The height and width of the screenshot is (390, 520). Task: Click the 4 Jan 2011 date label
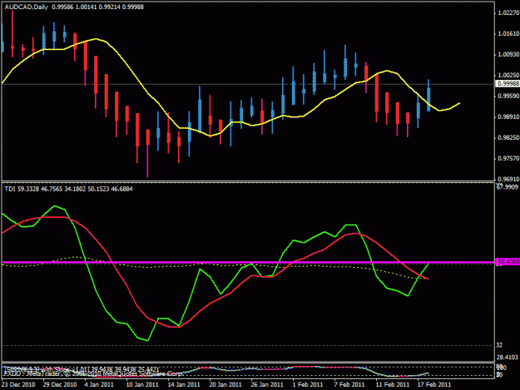tap(99, 385)
